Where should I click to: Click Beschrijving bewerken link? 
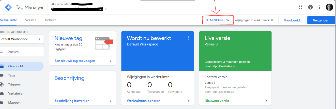72,101
